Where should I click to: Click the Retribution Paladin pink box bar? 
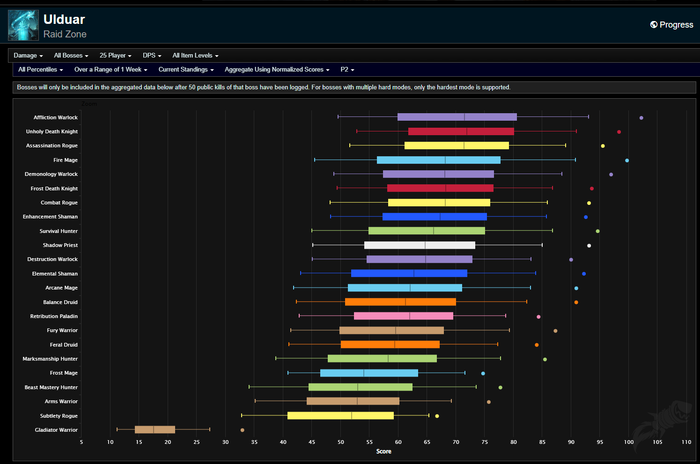point(404,316)
